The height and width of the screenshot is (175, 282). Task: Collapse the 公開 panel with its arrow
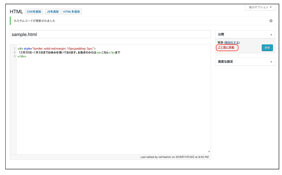click(x=271, y=34)
